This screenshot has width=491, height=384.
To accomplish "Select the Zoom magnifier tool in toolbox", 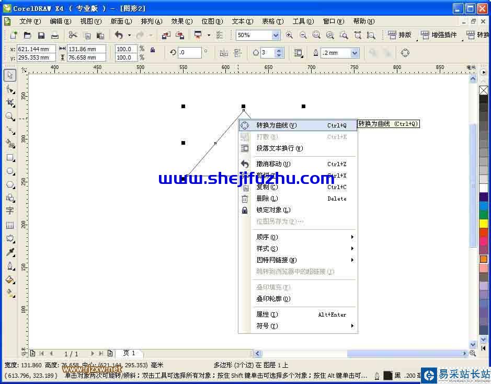I will 10,117.
